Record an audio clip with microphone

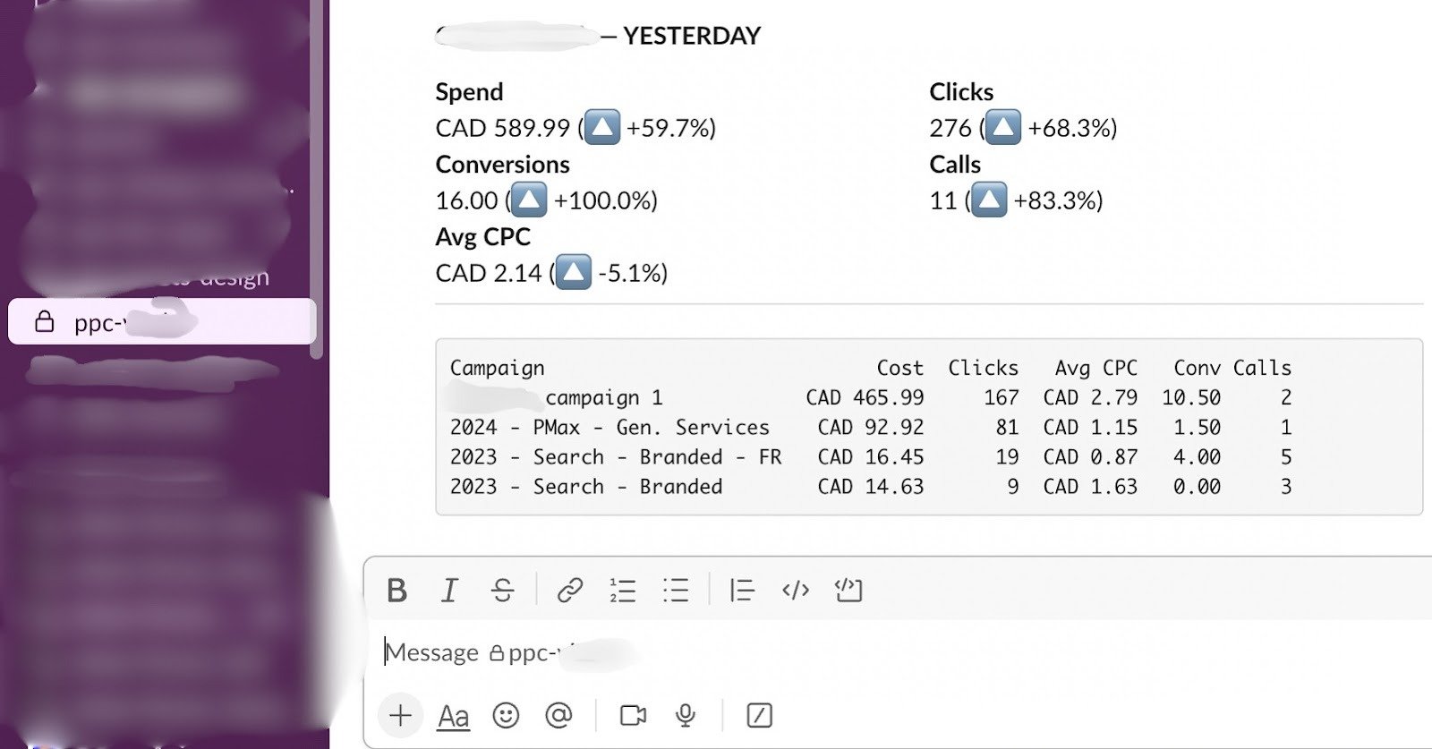pos(686,715)
